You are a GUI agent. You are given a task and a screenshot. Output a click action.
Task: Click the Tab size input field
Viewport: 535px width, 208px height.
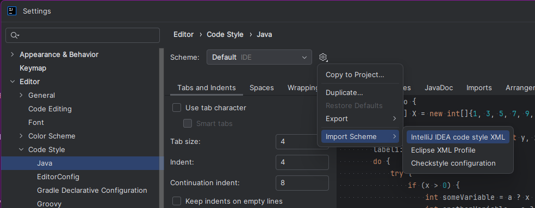coord(302,142)
